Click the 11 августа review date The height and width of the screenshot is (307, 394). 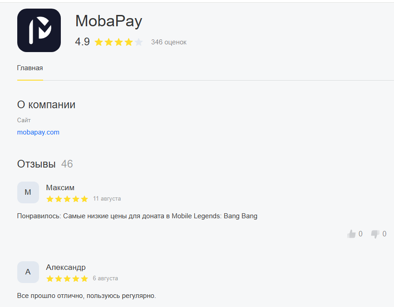coord(107,198)
